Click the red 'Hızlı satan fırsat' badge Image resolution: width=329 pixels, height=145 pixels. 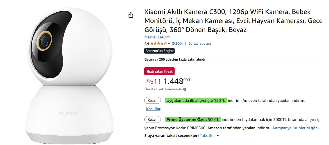click(x=159, y=71)
